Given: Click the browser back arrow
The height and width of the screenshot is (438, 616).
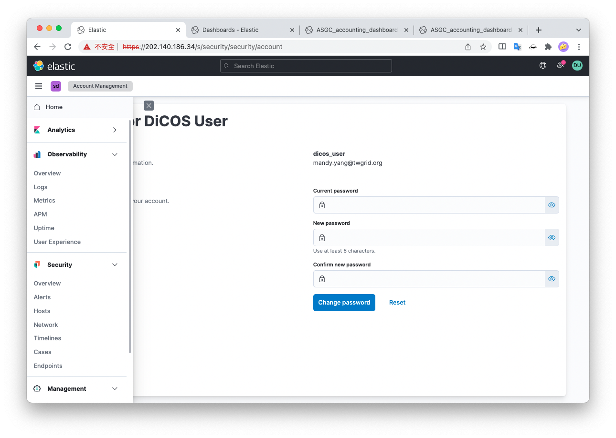Looking at the screenshot, I should [37, 47].
